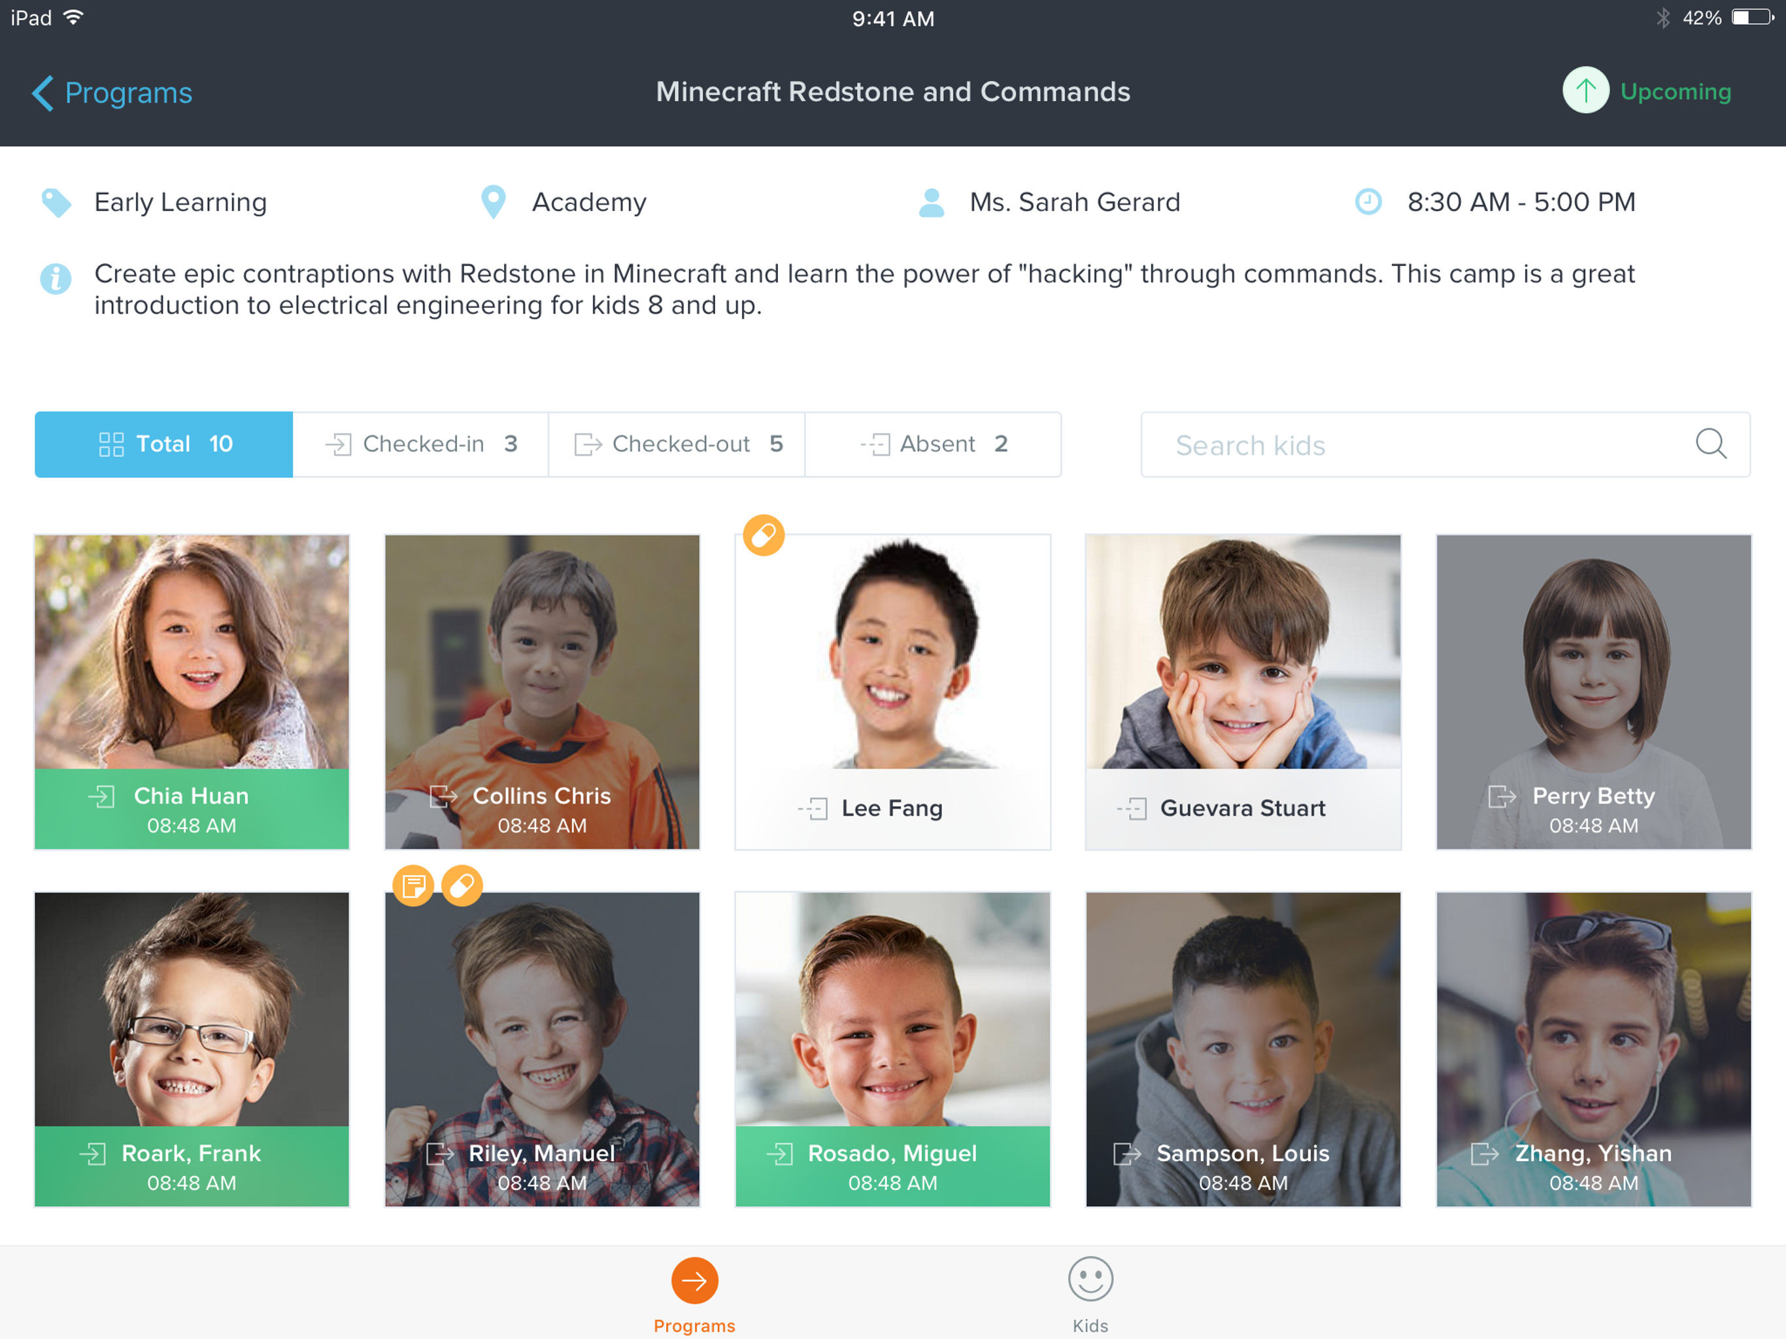Tap check-out icon on Riley, Manuel
1786x1339 pixels.
(440, 1153)
